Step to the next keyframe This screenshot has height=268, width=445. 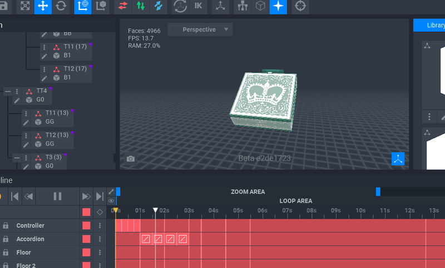(86, 196)
